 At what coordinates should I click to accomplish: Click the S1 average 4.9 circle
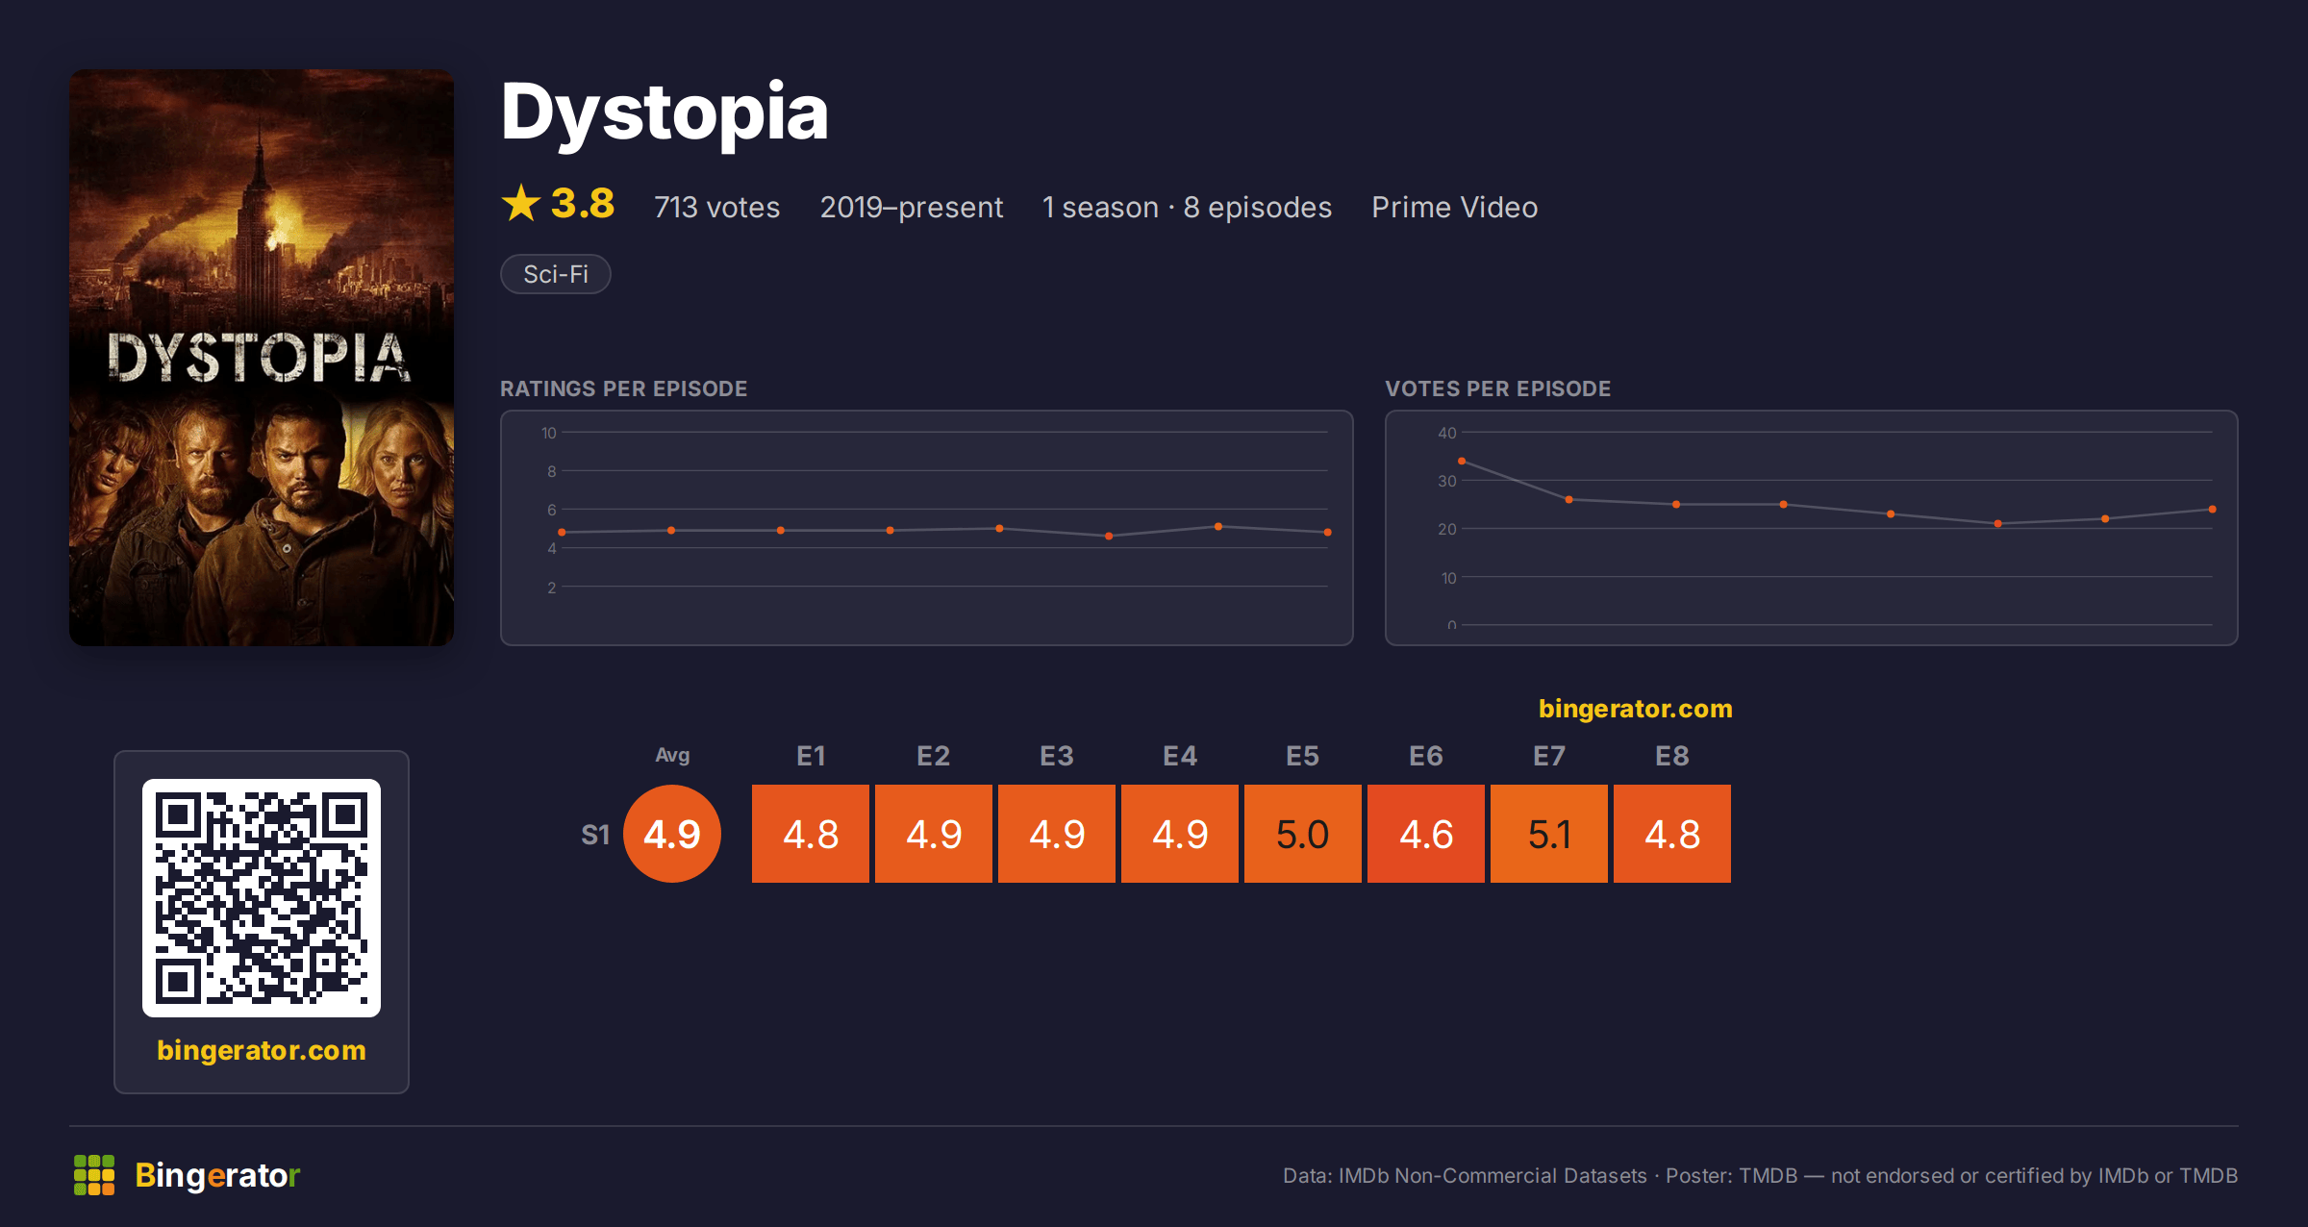pos(672,834)
